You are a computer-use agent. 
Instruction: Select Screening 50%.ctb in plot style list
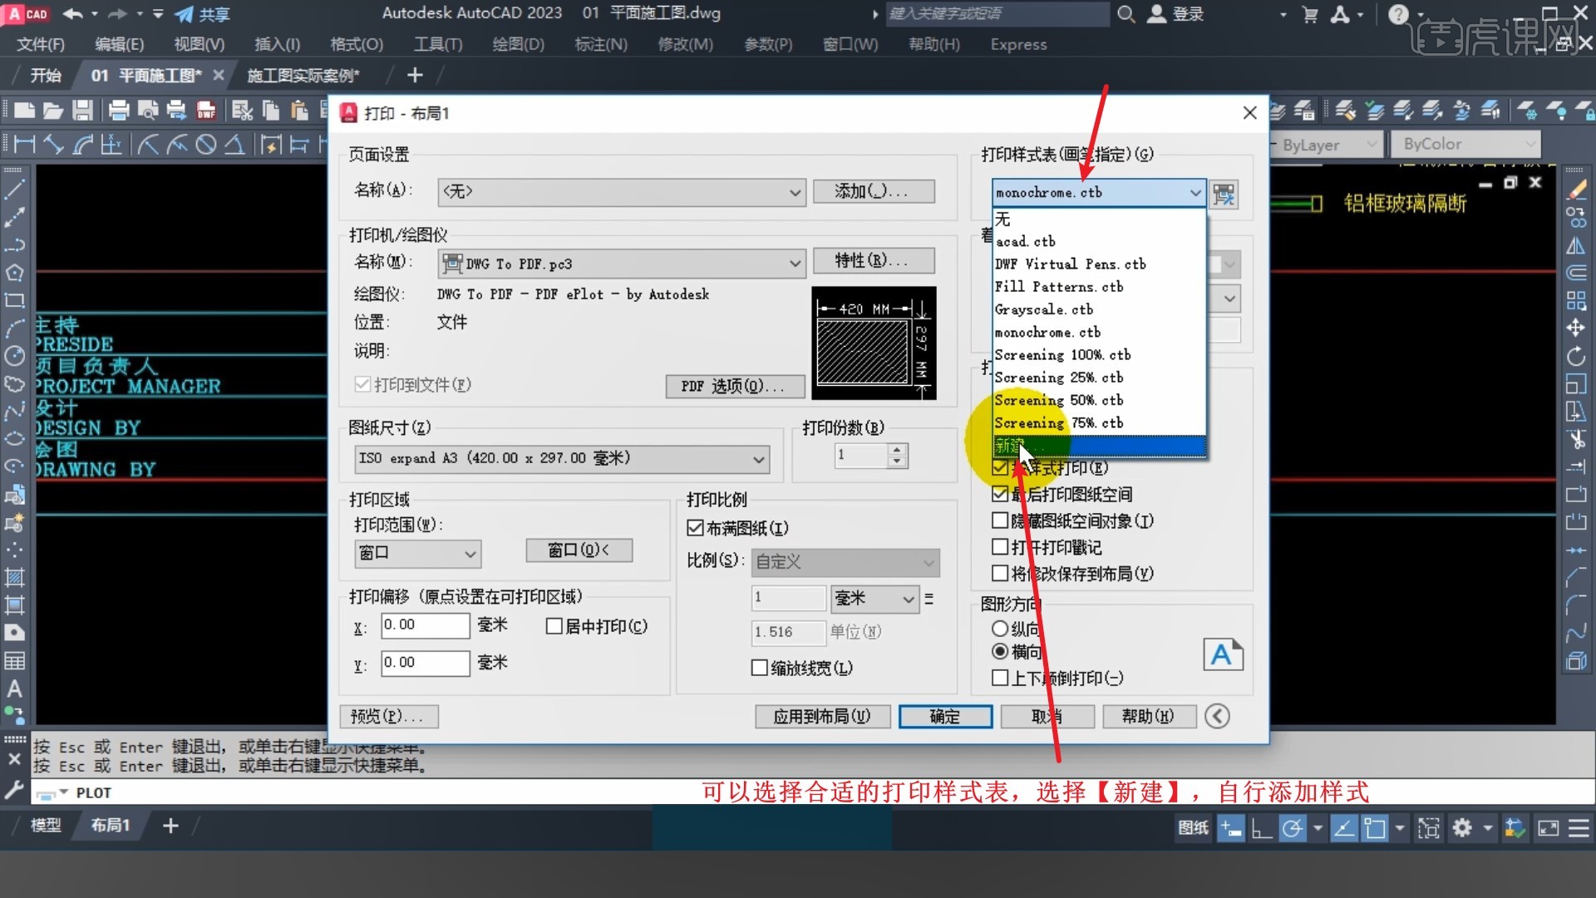(1099, 400)
